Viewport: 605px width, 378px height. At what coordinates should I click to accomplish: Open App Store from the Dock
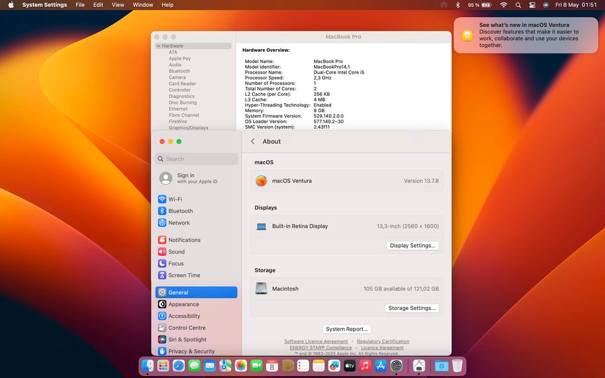[x=381, y=365]
